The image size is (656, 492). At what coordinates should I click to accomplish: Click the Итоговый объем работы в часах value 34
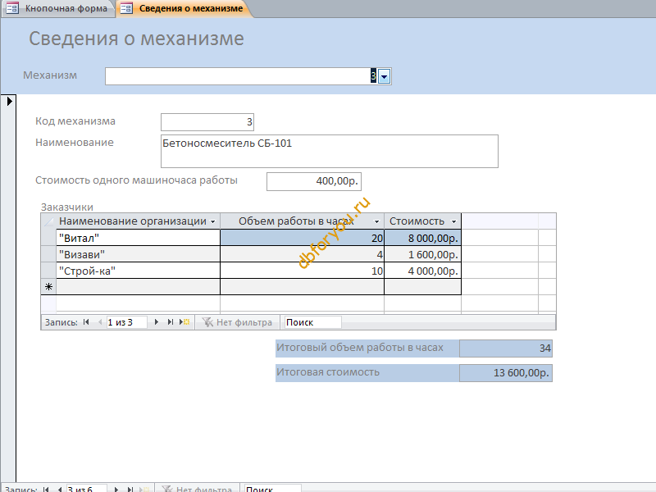pos(506,348)
